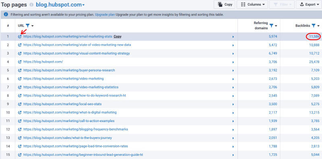322x159 pixels.
Task: Click the Referring domains filter funnel icon
Action: click(x=271, y=26)
